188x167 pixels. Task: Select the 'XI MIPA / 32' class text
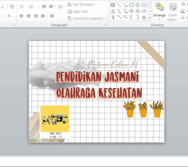pyautogui.click(x=56, y=137)
